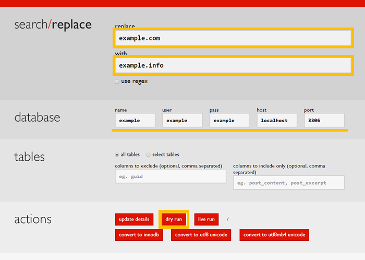Click the 'replace' search text field
365x260 pixels.
(233, 38)
